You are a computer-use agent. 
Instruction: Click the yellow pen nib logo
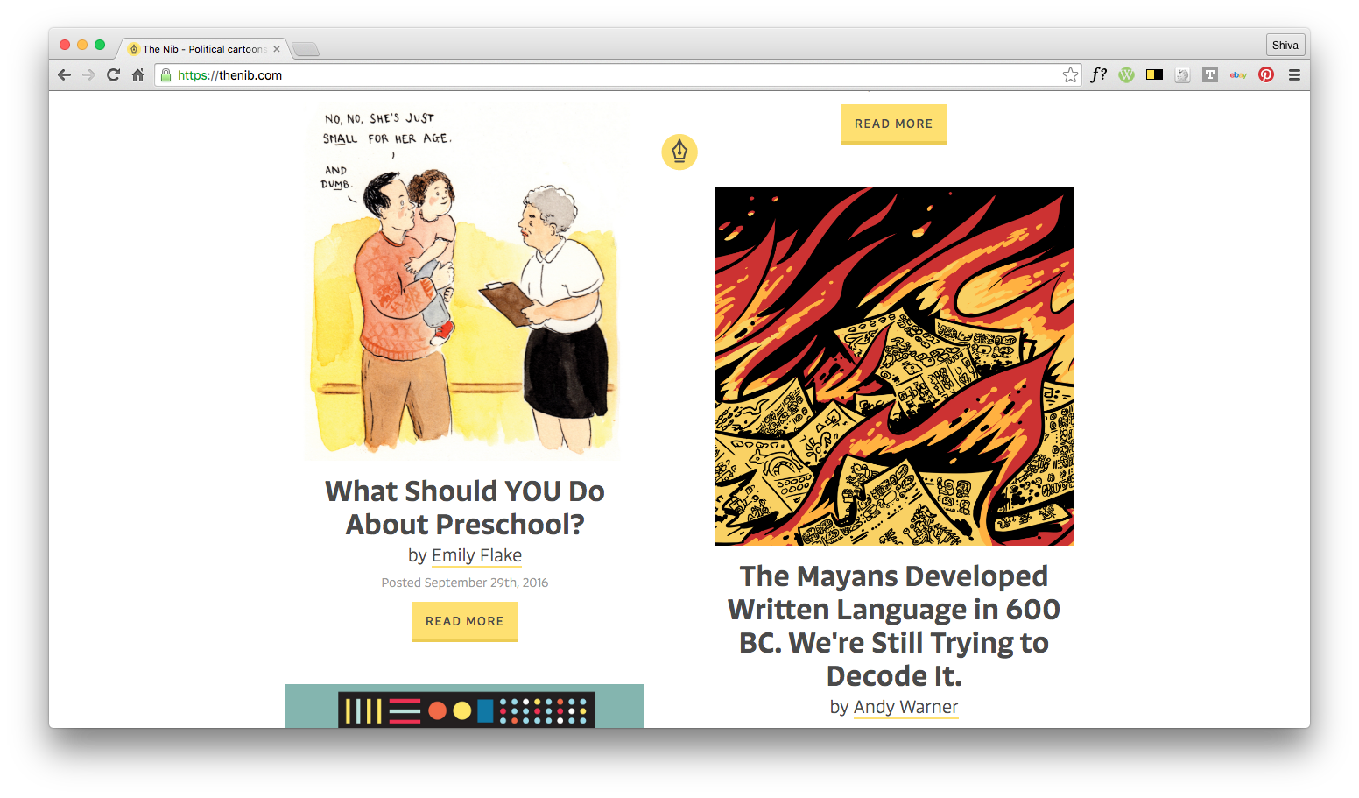click(x=679, y=152)
